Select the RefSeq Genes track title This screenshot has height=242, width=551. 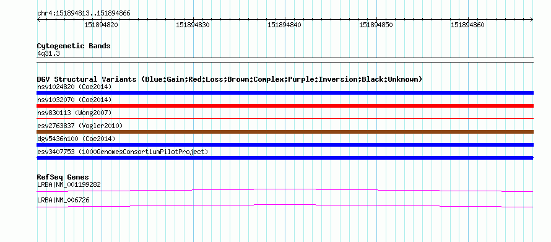pos(63,177)
